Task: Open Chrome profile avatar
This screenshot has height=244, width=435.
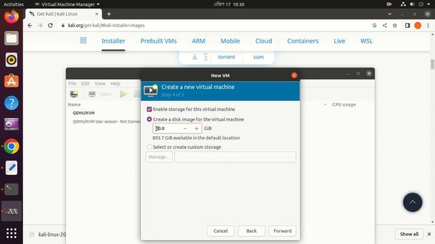Action: tap(418, 26)
